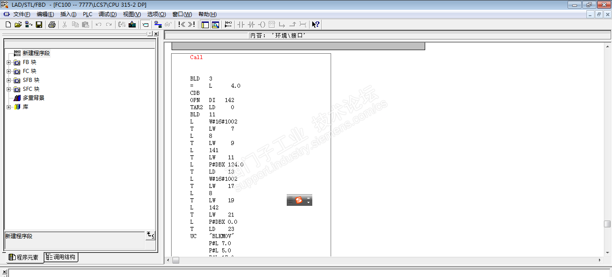
Task: Open the 插入(I) menu
Action: [68, 14]
